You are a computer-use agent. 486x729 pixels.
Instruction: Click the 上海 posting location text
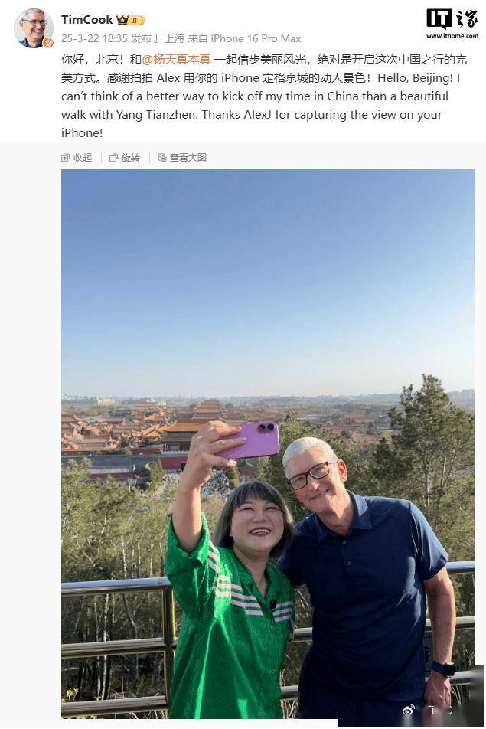tap(175, 38)
